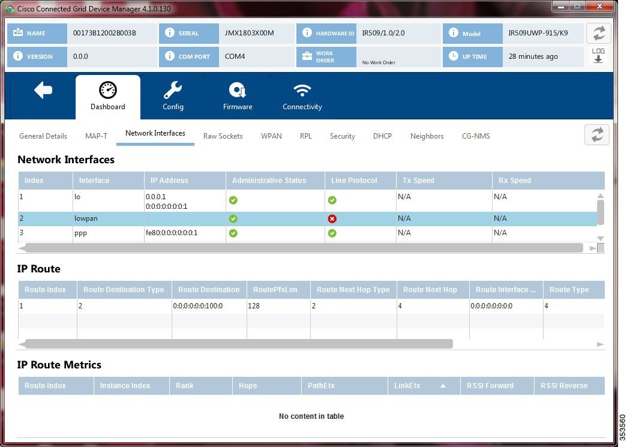The image size is (627, 447).
Task: Switch to RPL sub-tab
Action: 305,136
